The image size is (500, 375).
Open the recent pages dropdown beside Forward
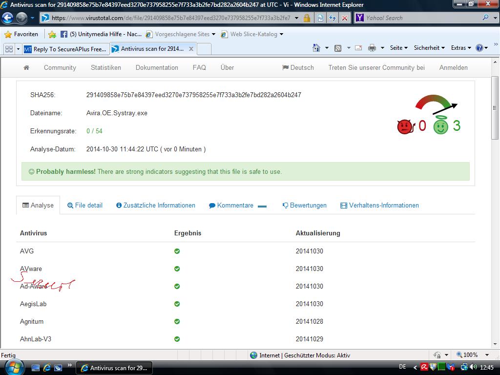coord(32,18)
